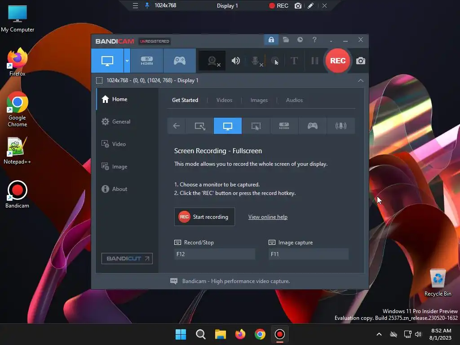This screenshot has height=345, width=460.
Task: Select the game recording mode icon in strip
Action: 313,126
